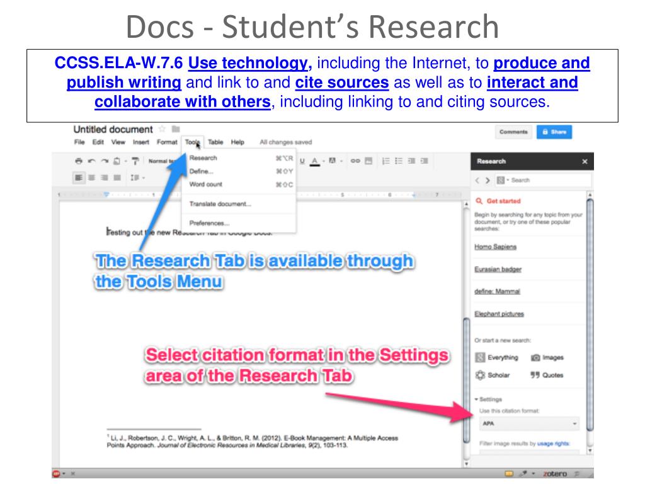Viewport: 645px width, 484px height.
Task: Open the Help menu
Action: [237, 142]
